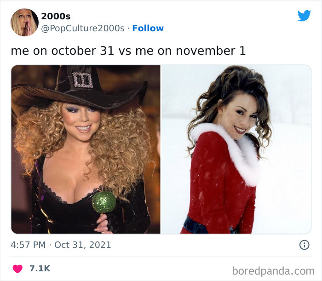Image resolution: width=322 pixels, height=281 pixels.
Task: Click the green glitter microphone in photo
Action: click(x=103, y=202)
